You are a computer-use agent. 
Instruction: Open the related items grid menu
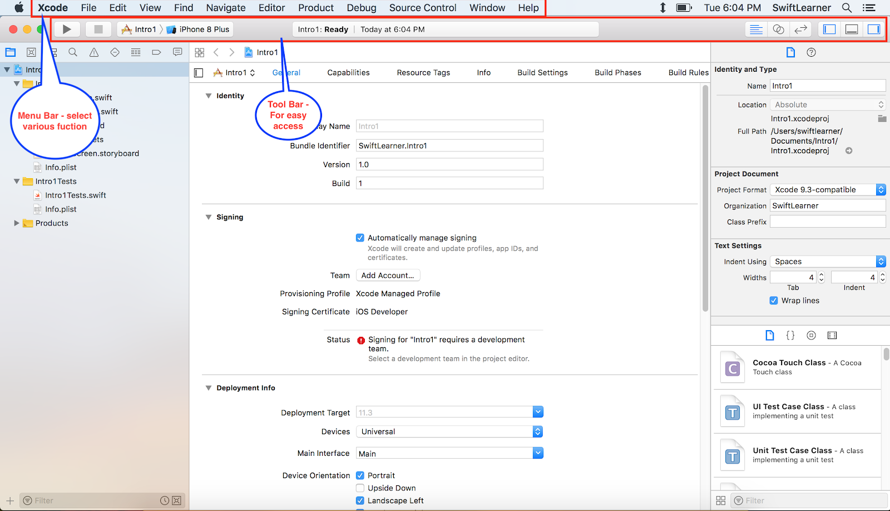(x=199, y=52)
